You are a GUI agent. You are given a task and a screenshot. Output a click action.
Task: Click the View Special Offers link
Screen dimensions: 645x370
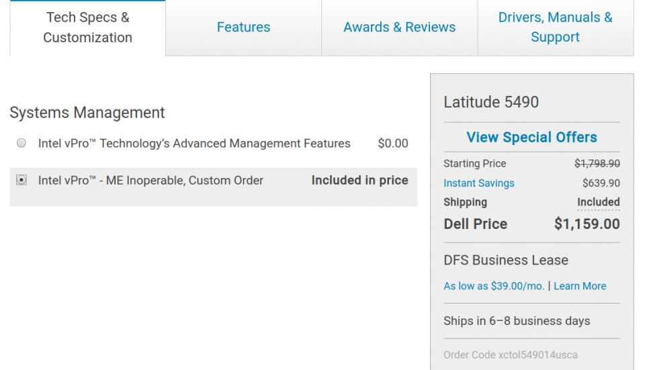click(531, 138)
